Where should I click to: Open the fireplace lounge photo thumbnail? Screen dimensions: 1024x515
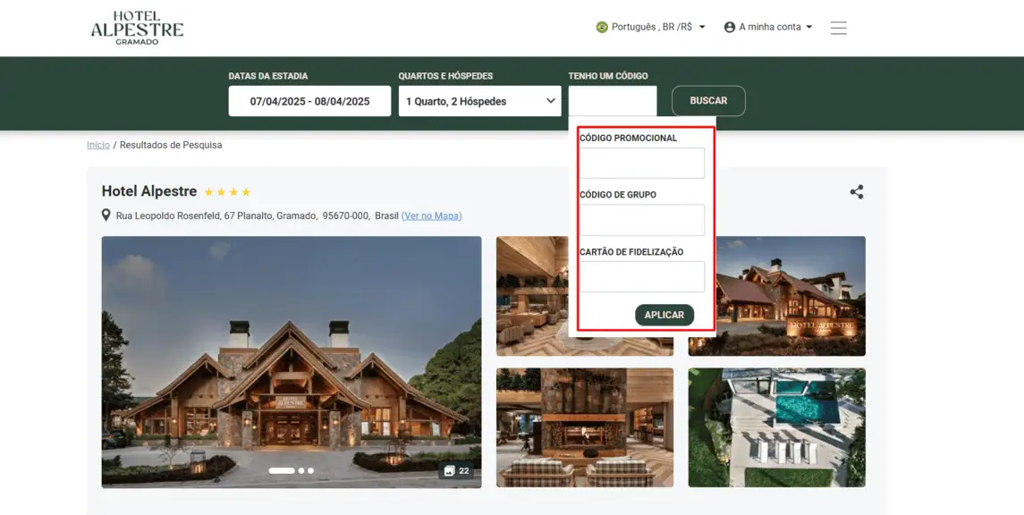[x=585, y=427]
